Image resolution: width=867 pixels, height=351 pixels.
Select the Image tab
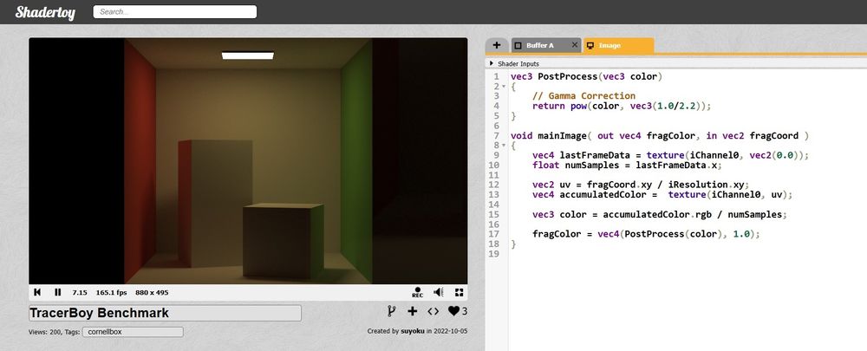(x=618, y=45)
